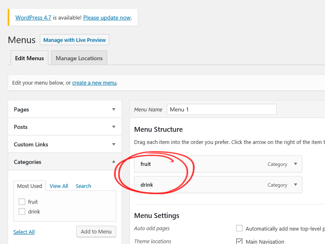Open the Search categories tab

(83, 186)
